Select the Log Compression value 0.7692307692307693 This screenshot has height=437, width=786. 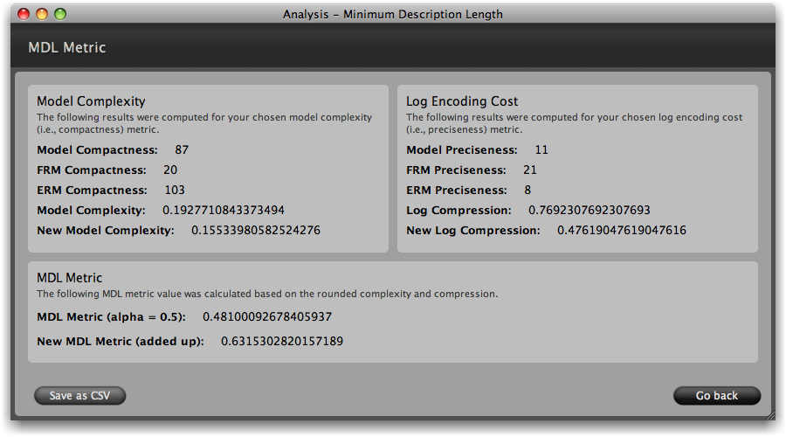point(589,211)
